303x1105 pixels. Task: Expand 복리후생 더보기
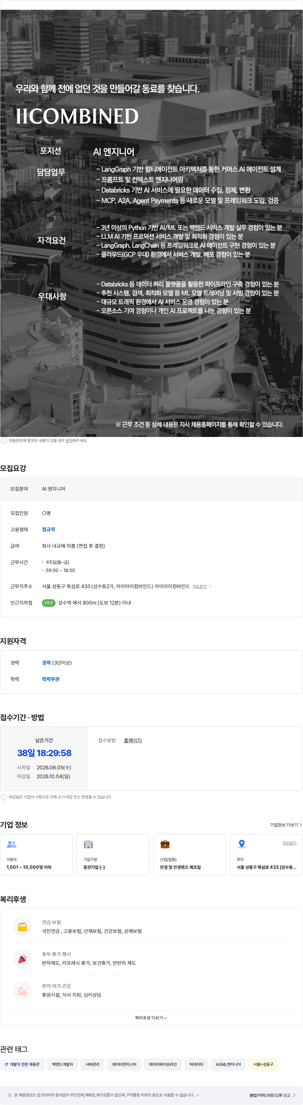tap(151, 1018)
